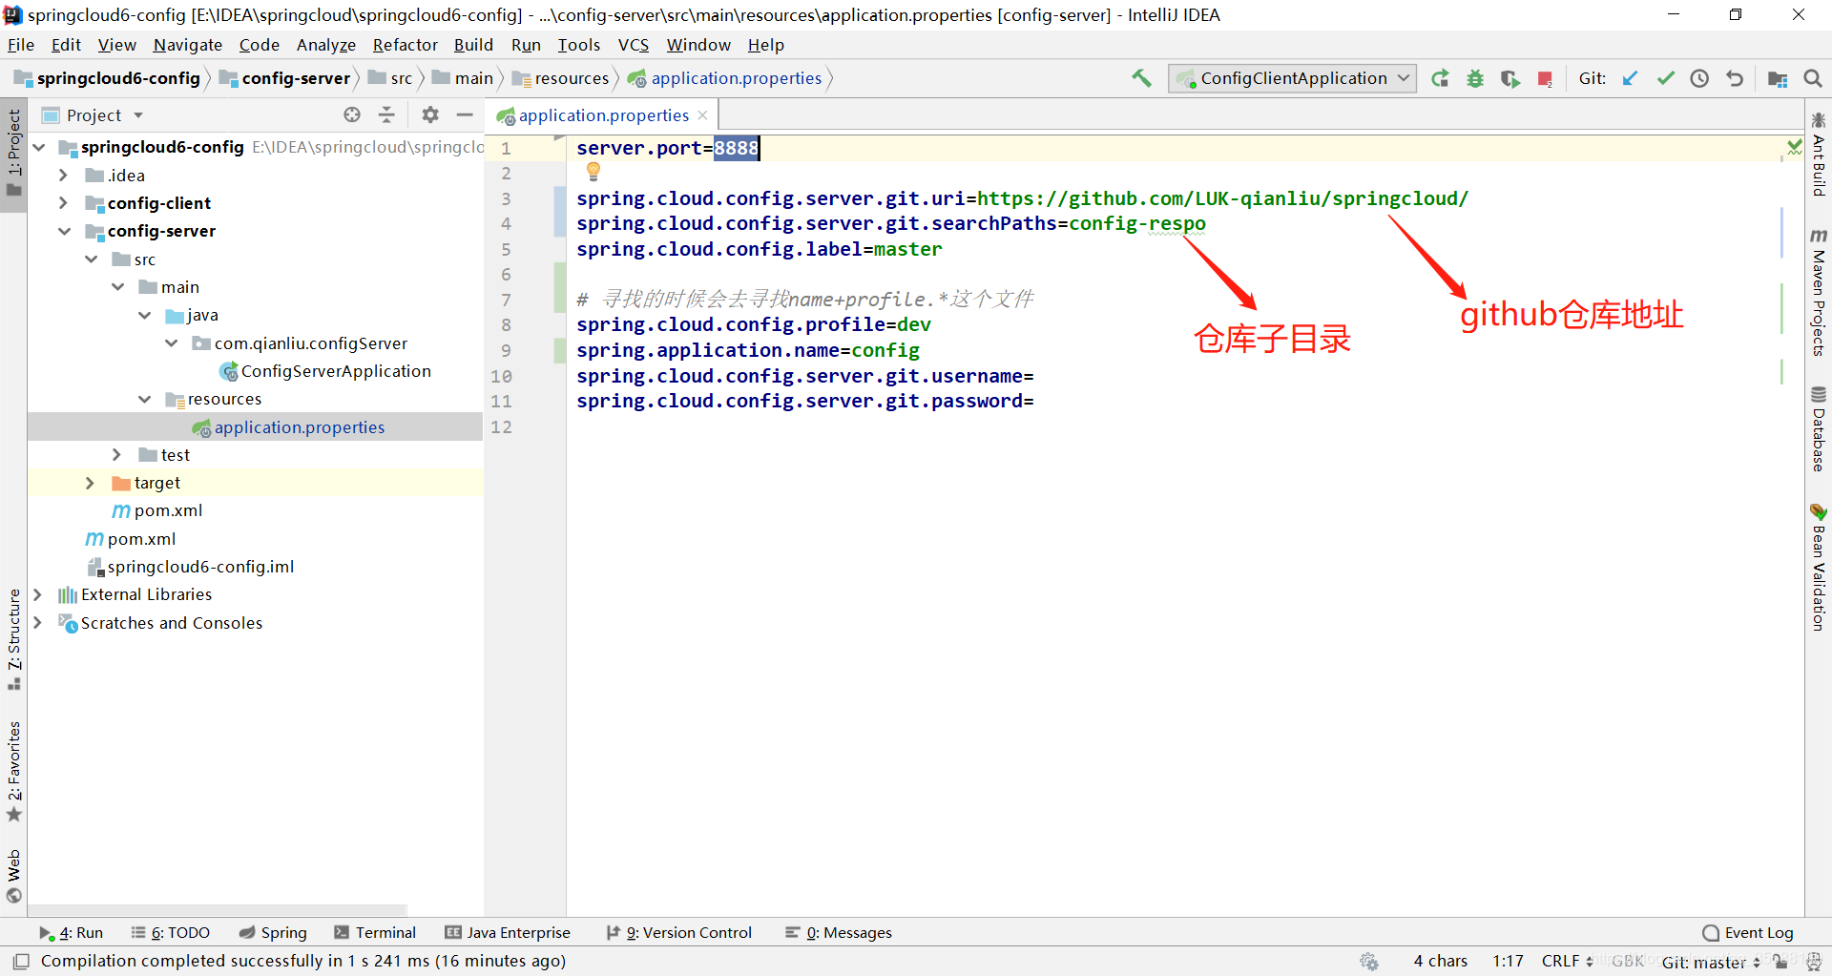Collapse the config-server module

tap(64, 231)
